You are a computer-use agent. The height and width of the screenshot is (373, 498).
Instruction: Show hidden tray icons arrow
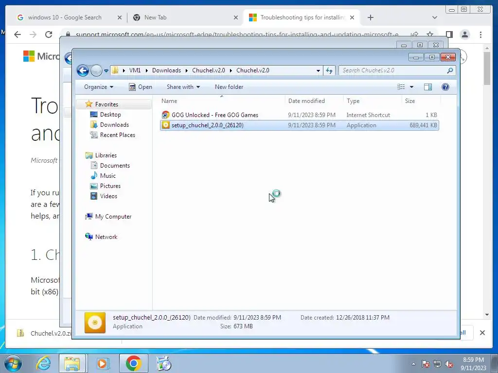click(x=413, y=364)
